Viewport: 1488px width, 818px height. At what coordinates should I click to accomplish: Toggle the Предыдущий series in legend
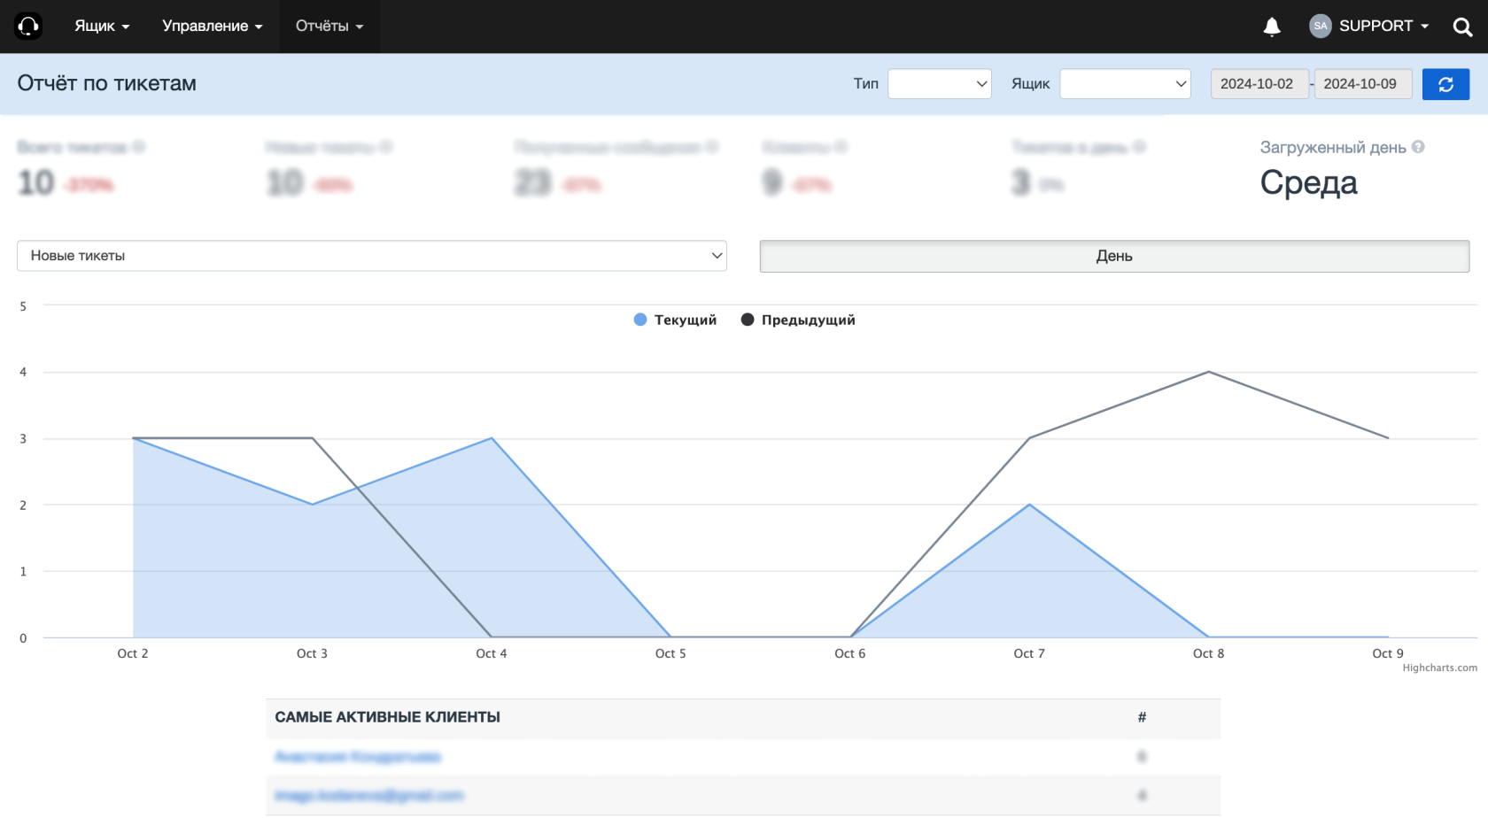pyautogui.click(x=798, y=320)
